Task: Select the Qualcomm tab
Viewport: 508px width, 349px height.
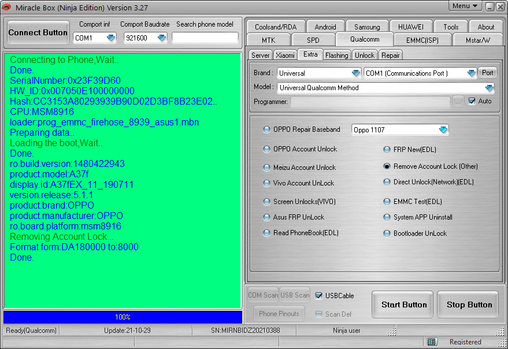Action: (365, 39)
